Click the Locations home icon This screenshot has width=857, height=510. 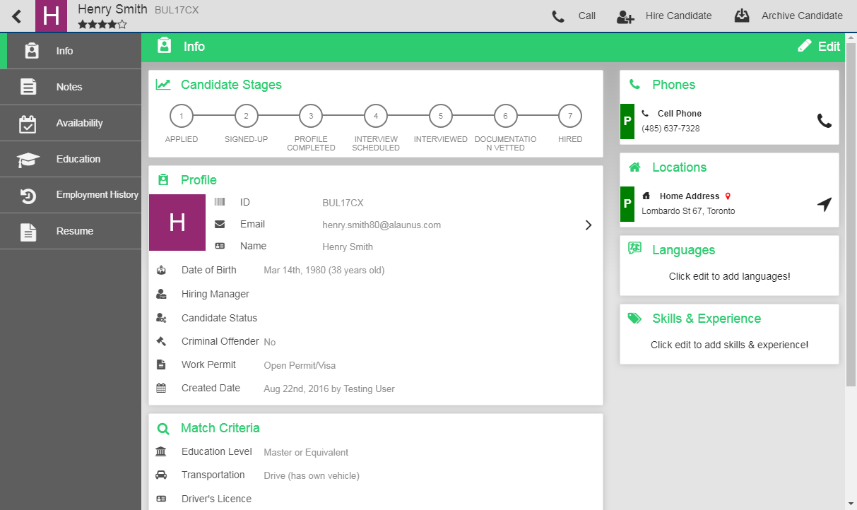click(x=634, y=167)
